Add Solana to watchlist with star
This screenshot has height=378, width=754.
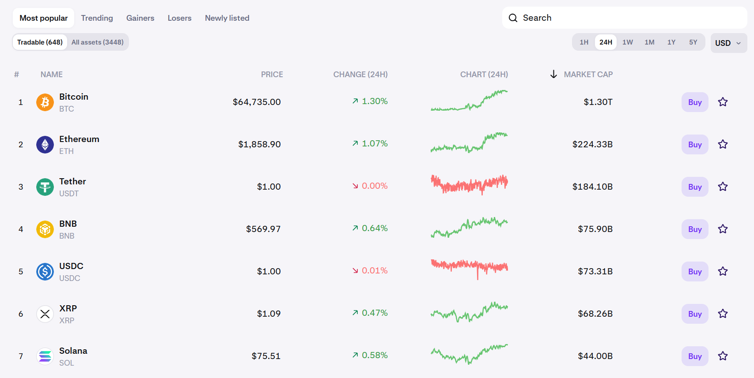pos(723,356)
